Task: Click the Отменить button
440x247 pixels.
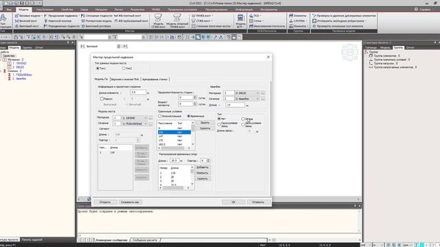Action: [x=258, y=202]
